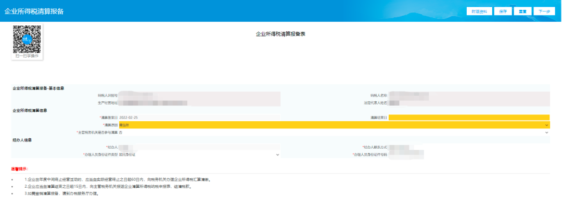Viewport: 562px width, 221px height.
Task: Click the 经办人 name input
Action: 199,148
